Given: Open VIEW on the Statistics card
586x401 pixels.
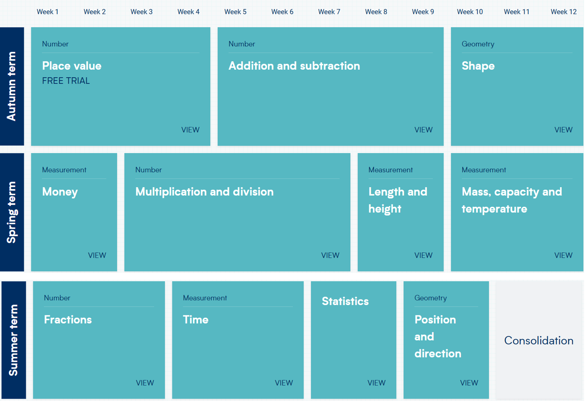Looking at the screenshot, I should pos(376,383).
